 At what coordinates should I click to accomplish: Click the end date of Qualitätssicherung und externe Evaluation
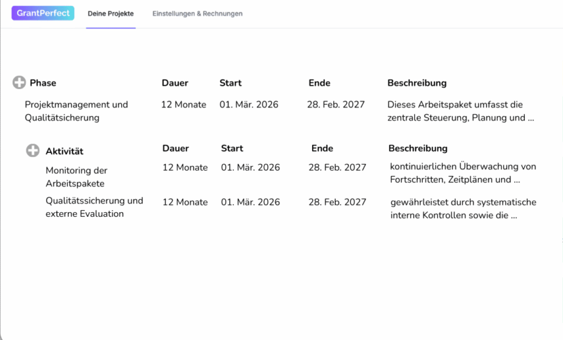point(337,202)
